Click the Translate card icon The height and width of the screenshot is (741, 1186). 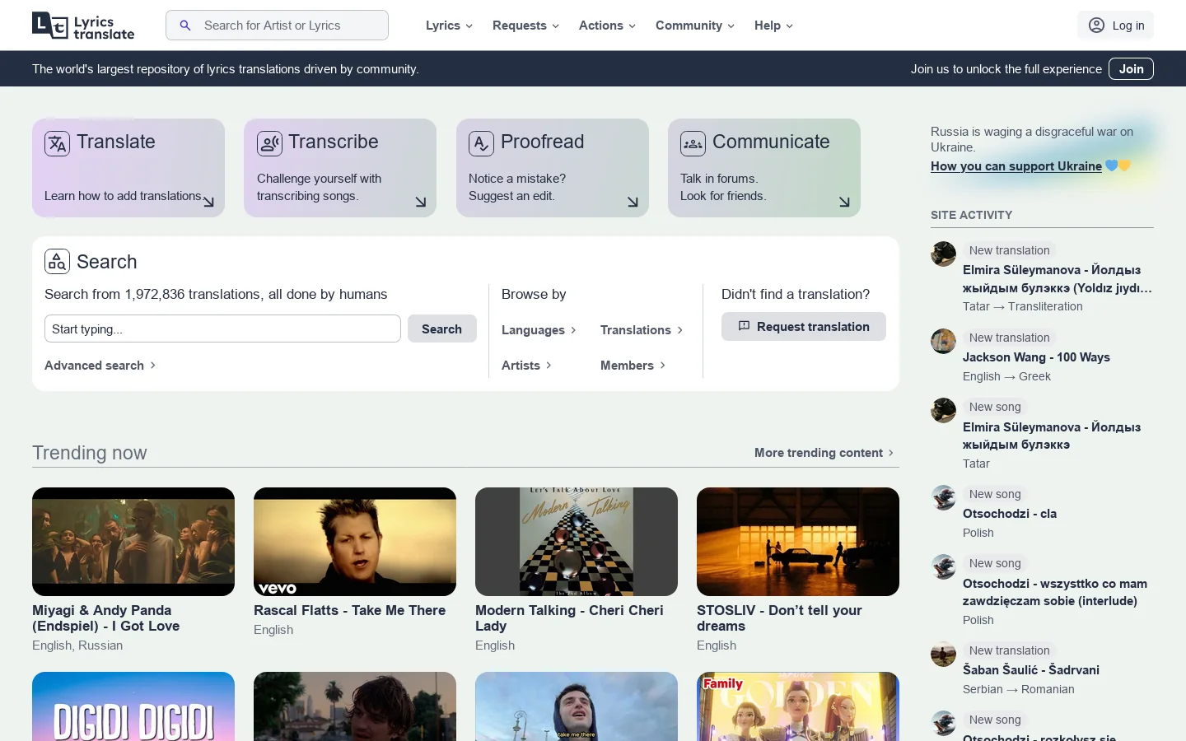[57, 143]
